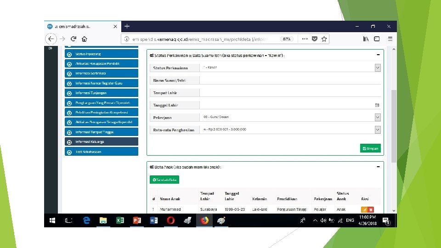Open a new browser tab
Screen dimensions: 441x248
pos(127,27)
